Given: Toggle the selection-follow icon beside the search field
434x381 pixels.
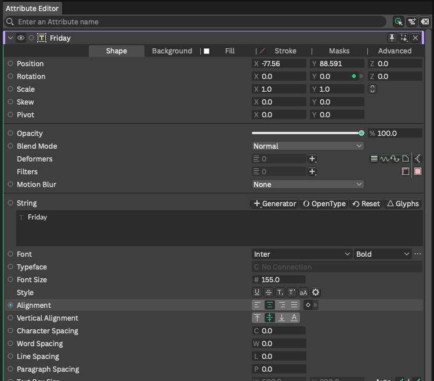Looking at the screenshot, I should [x=398, y=21].
